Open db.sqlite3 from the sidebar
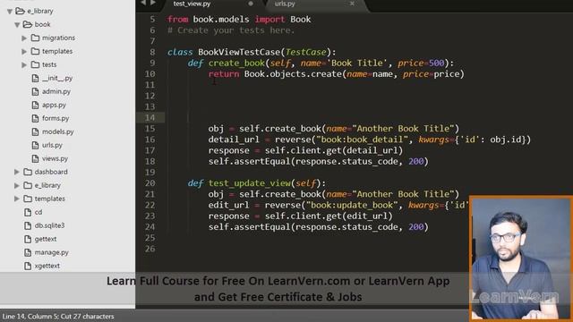 point(50,225)
